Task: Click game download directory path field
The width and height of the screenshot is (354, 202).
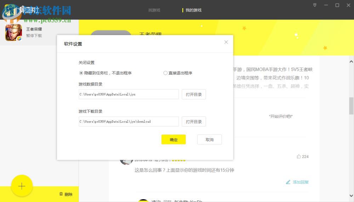Action: [129, 121]
